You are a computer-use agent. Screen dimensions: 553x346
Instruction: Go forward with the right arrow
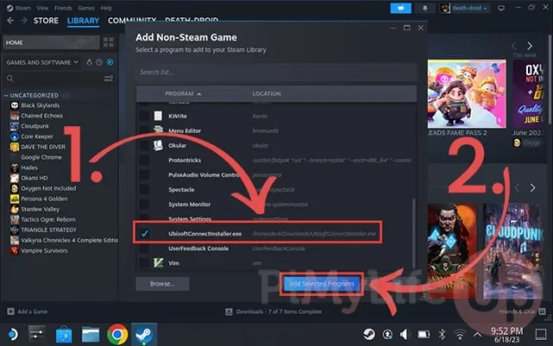24,21
